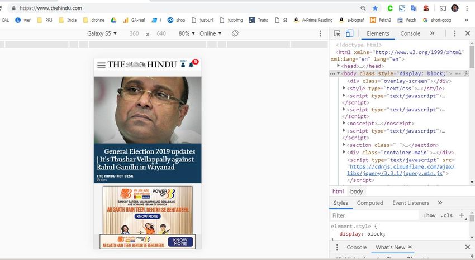Open the General Election 2019 headline
The image size is (475, 260).
click(147, 159)
